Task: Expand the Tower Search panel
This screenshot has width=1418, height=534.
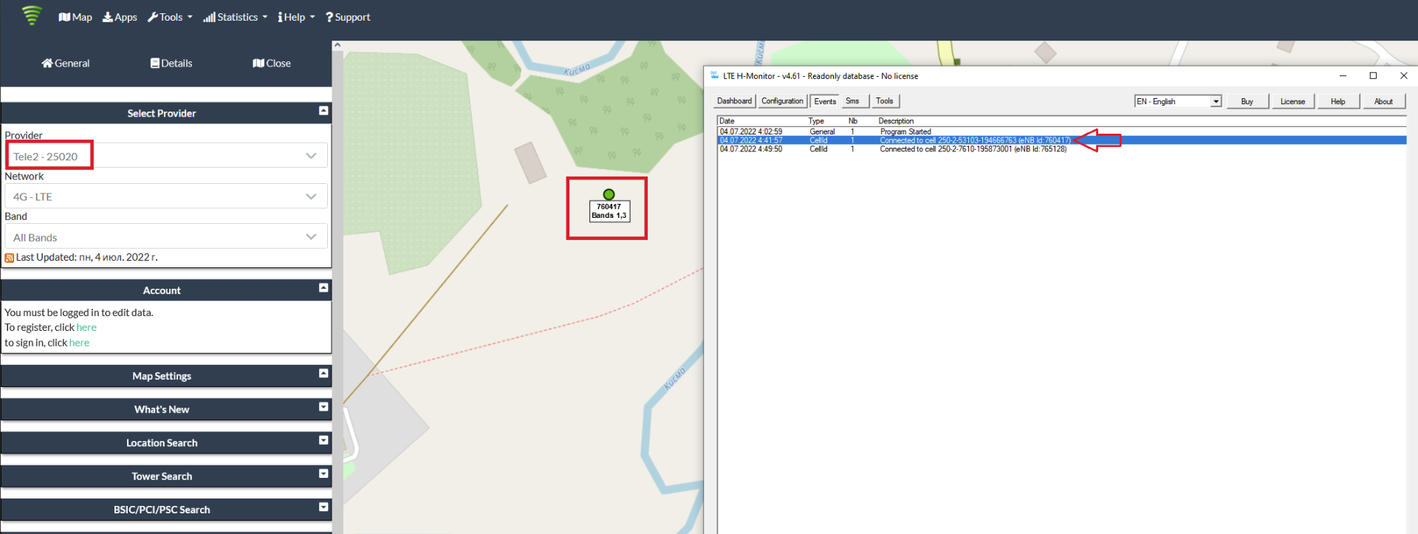Action: (323, 474)
